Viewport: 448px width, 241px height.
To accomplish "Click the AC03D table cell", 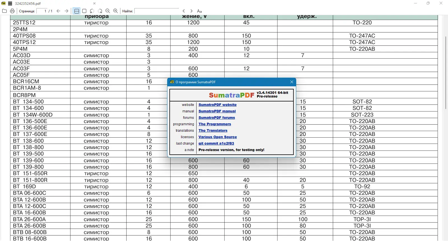I will tap(40, 55).
